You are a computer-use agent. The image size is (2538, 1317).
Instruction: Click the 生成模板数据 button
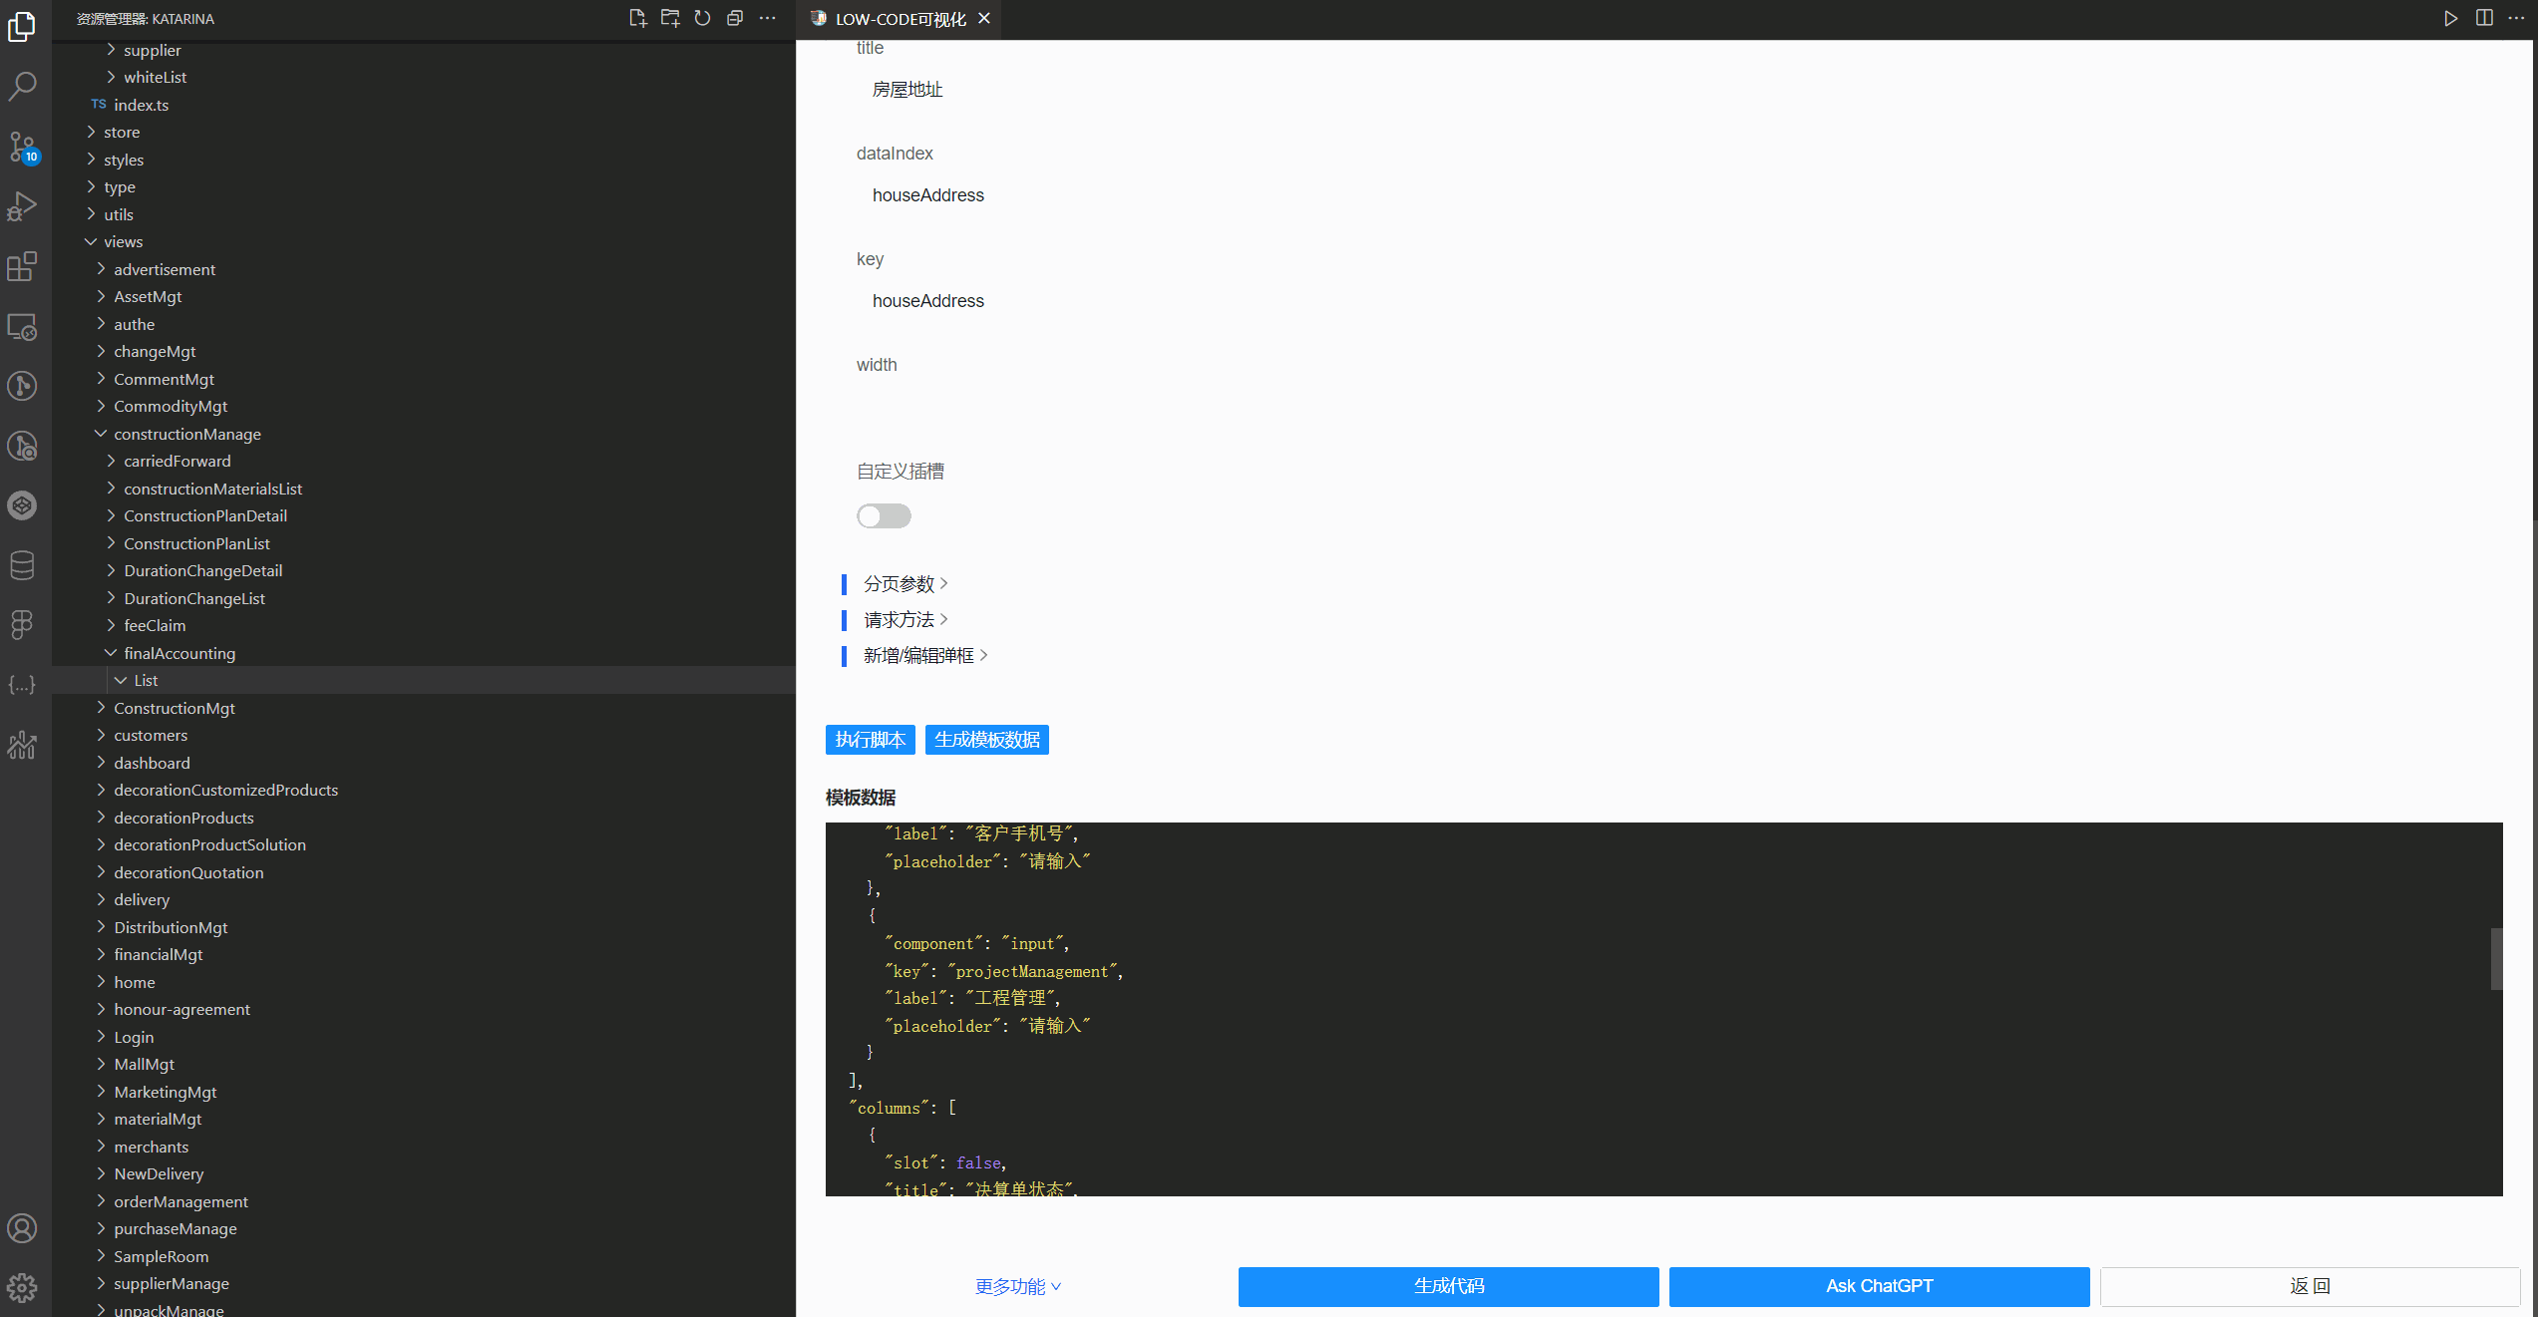click(987, 740)
